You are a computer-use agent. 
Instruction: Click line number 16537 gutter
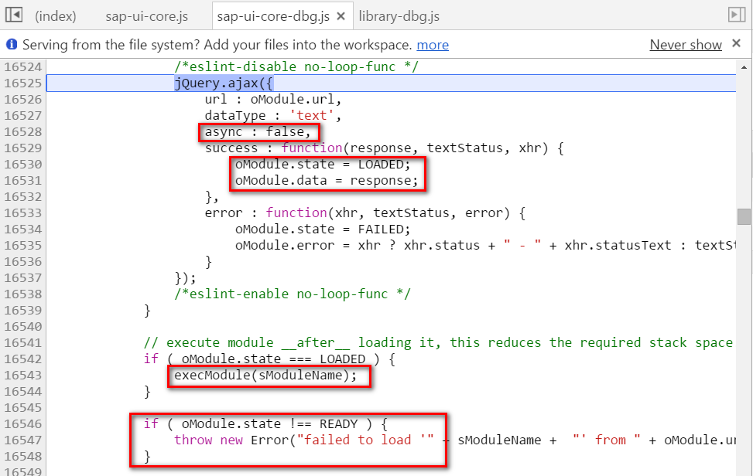coord(23,278)
